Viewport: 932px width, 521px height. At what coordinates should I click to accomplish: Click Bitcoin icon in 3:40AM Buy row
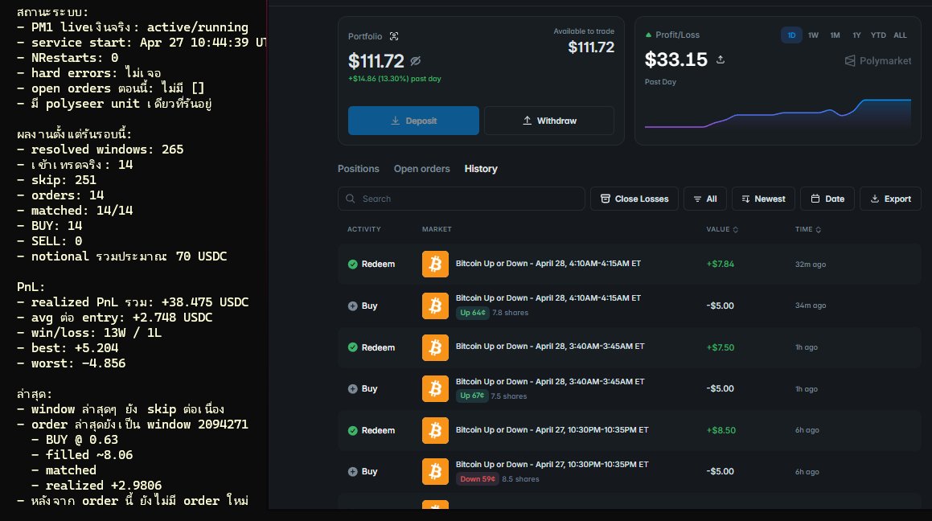point(435,388)
